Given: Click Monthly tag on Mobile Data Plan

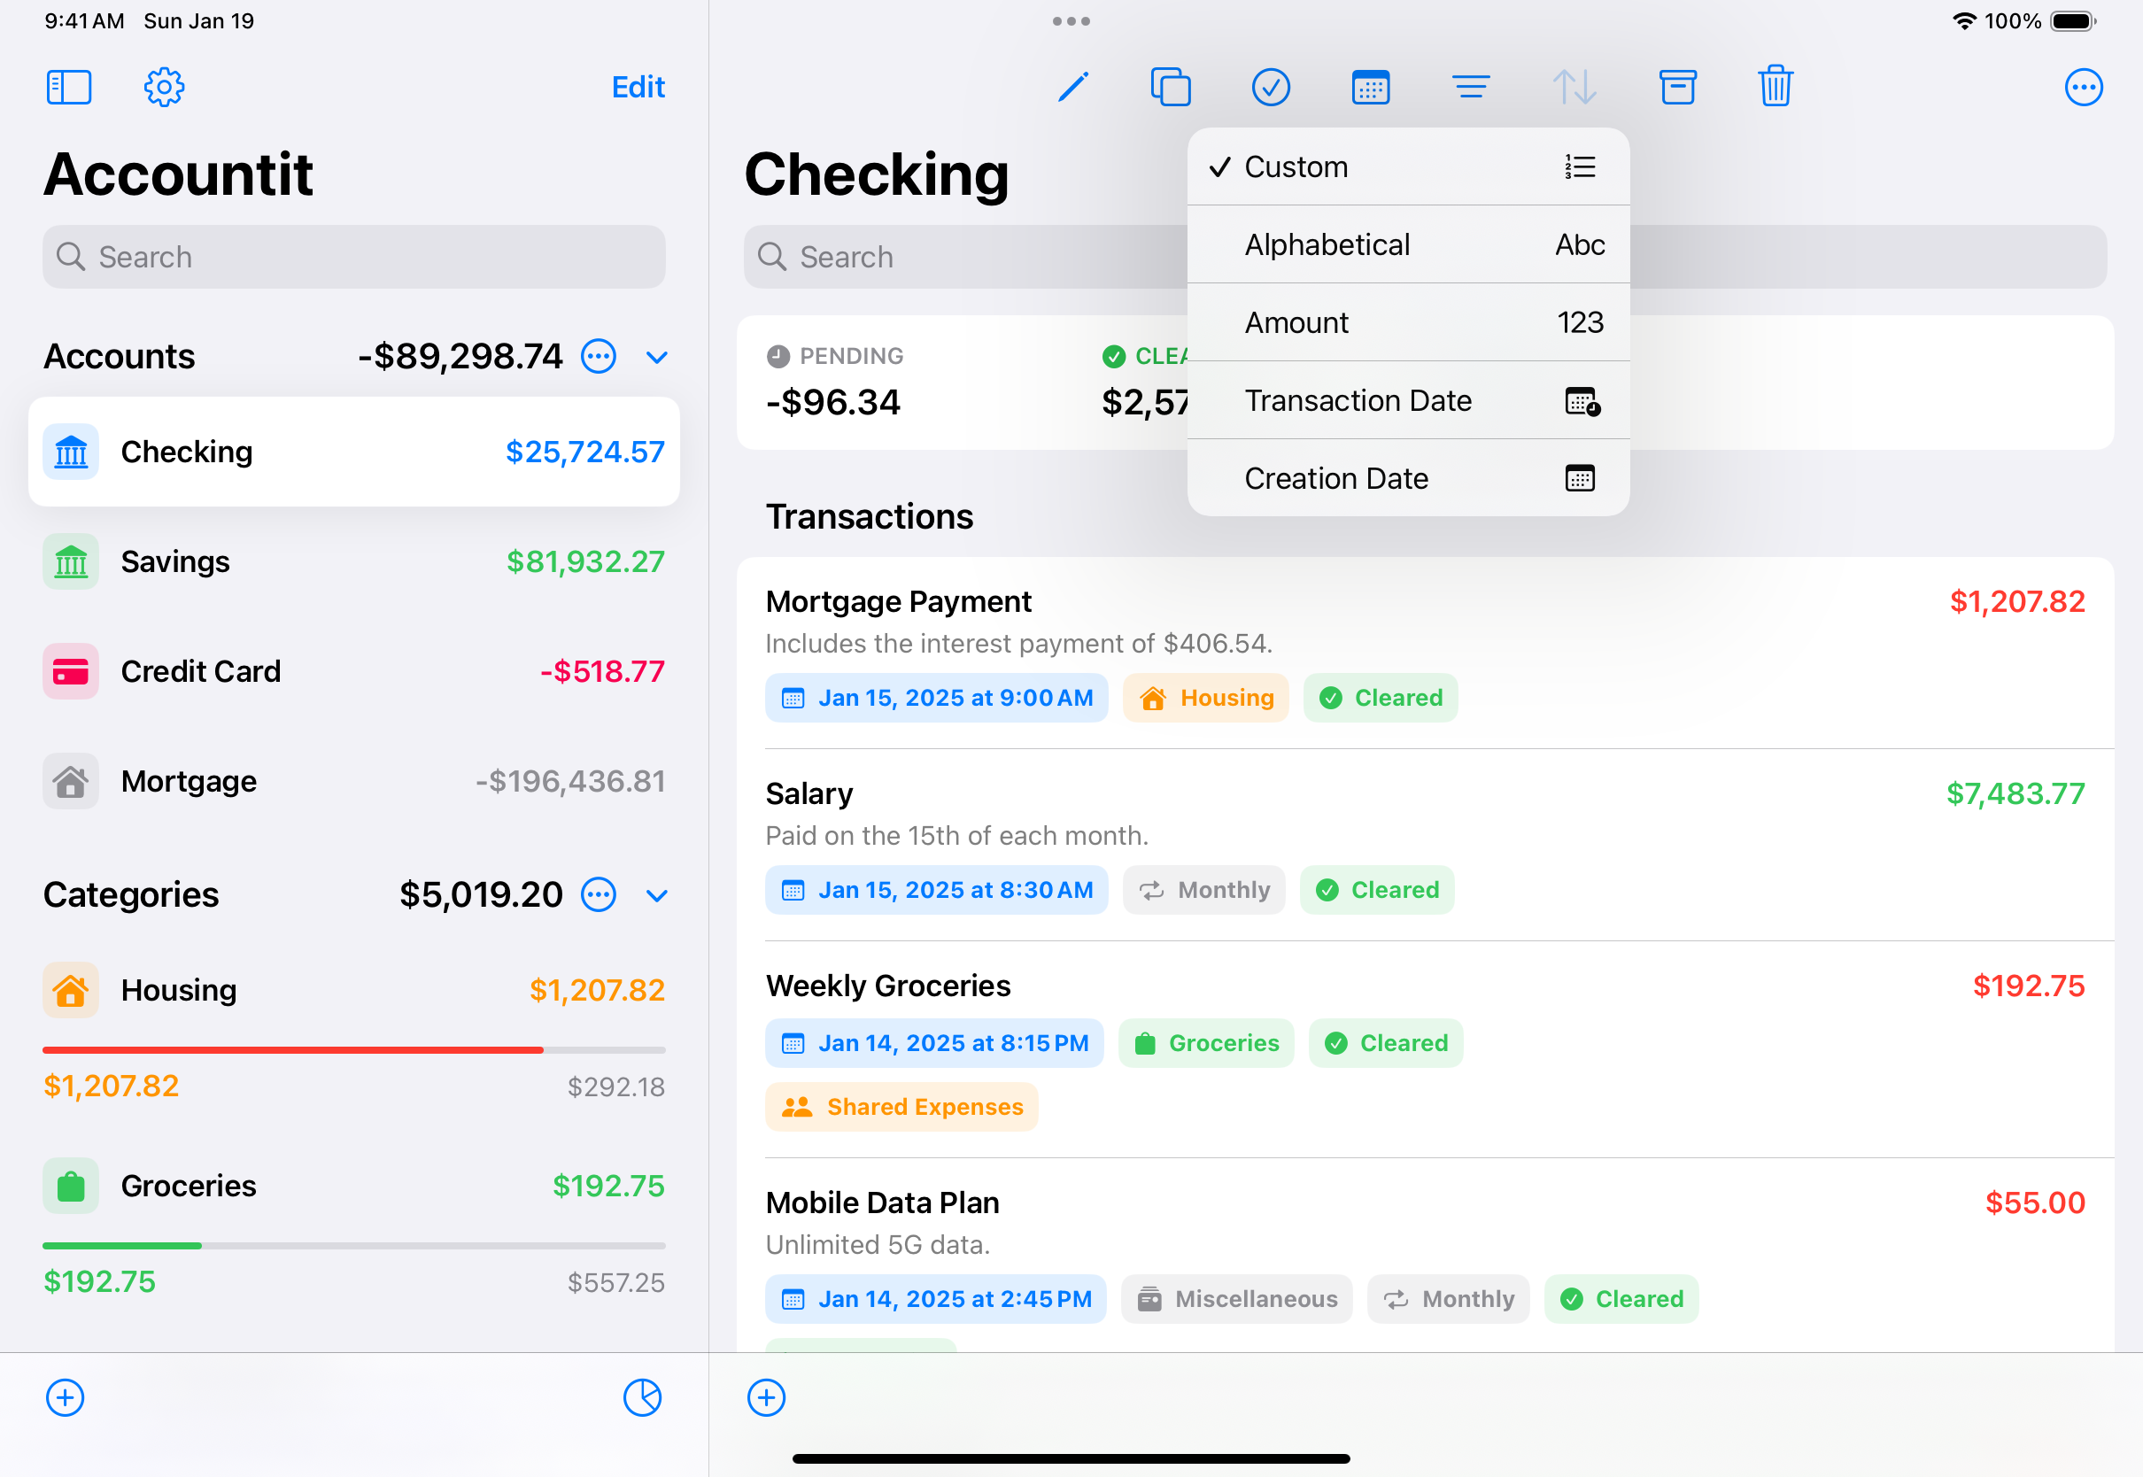Looking at the screenshot, I should 1448,1299.
